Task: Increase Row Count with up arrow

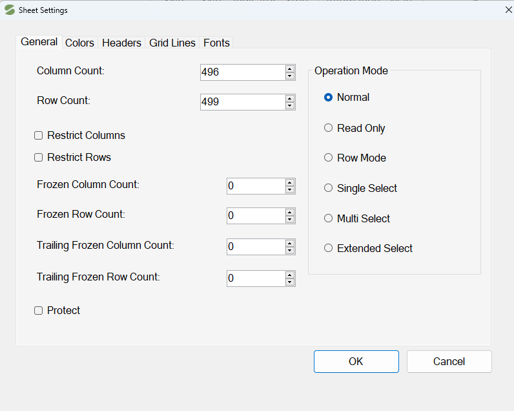Action: (x=290, y=98)
